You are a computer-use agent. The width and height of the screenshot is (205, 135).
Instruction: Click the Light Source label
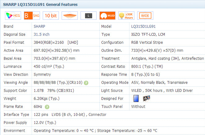click(112, 91)
